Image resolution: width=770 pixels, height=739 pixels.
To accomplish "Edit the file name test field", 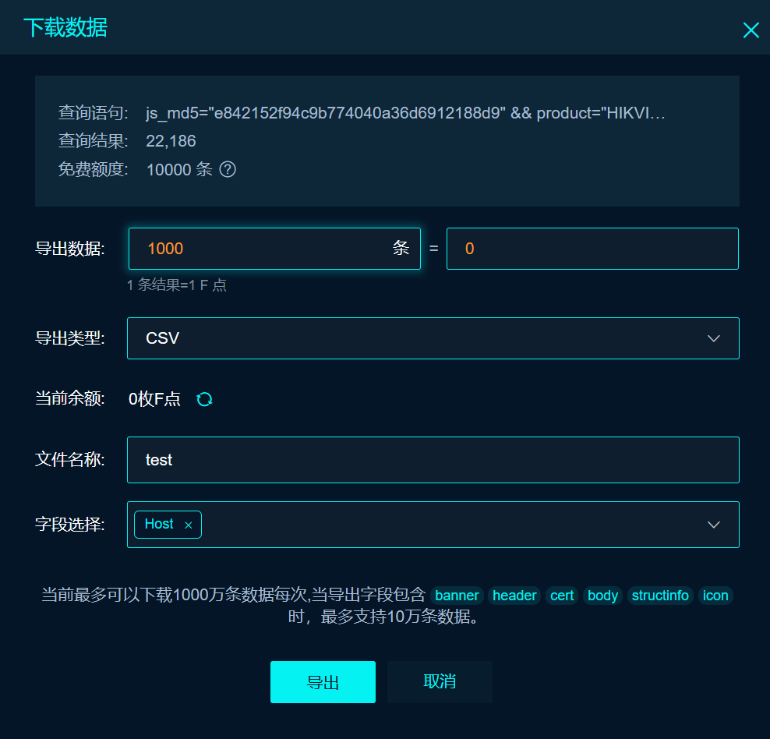I will [x=433, y=460].
